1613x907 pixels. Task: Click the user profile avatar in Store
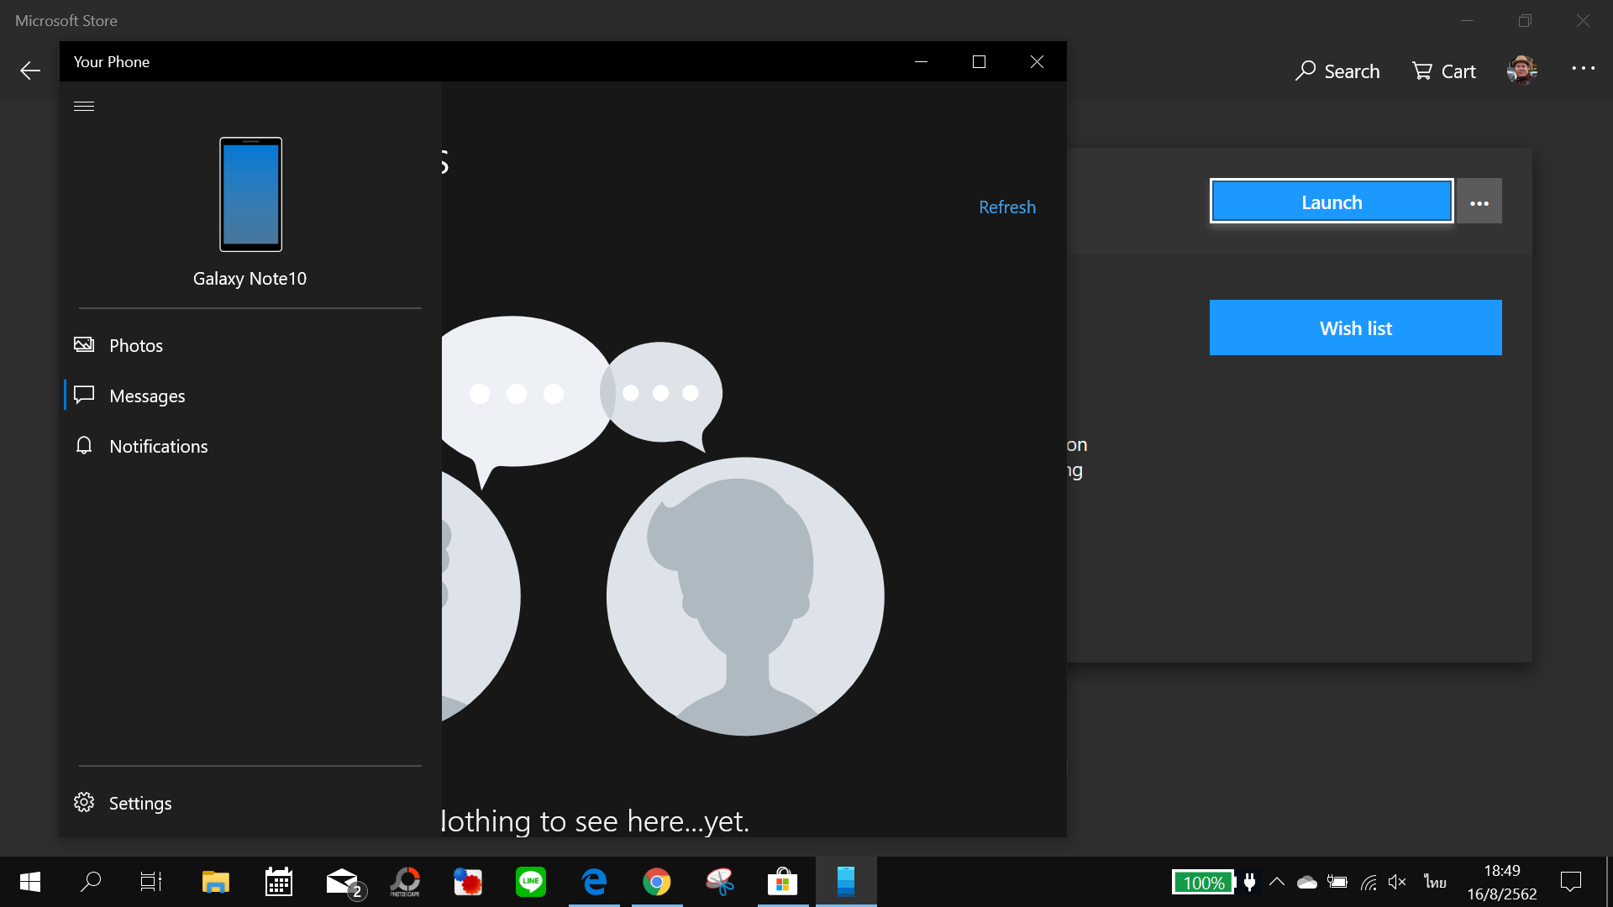pos(1522,71)
